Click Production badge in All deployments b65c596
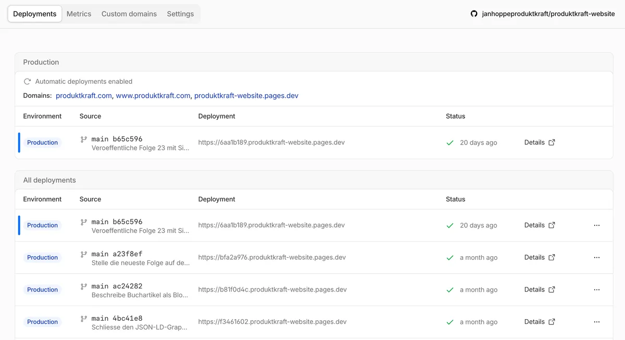This screenshot has width=625, height=340. pyautogui.click(x=42, y=225)
